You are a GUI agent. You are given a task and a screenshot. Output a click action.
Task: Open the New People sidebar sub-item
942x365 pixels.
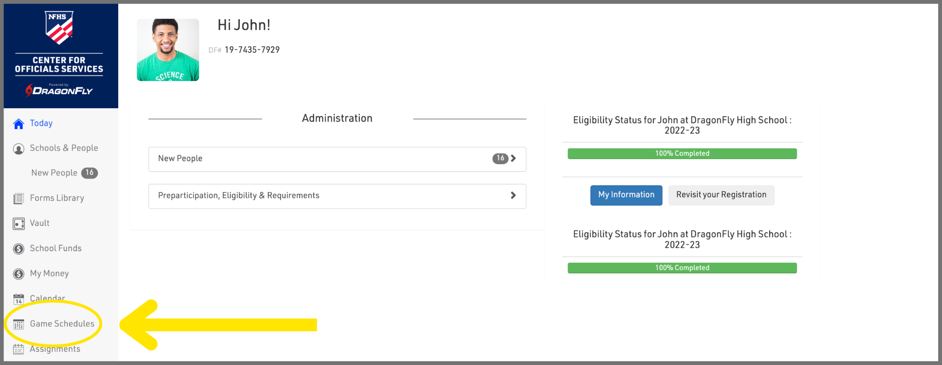pyautogui.click(x=54, y=173)
